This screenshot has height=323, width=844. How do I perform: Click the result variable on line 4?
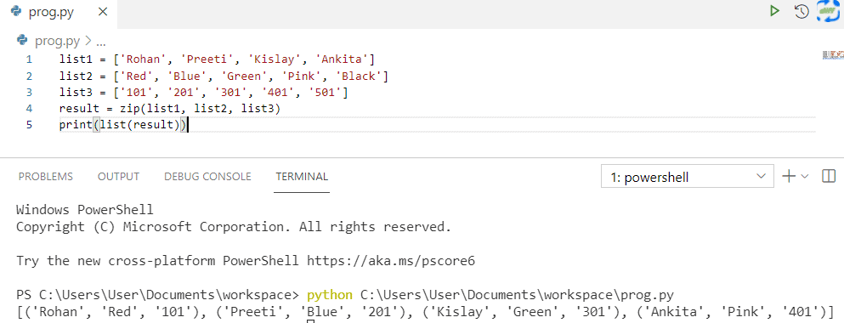coord(80,109)
